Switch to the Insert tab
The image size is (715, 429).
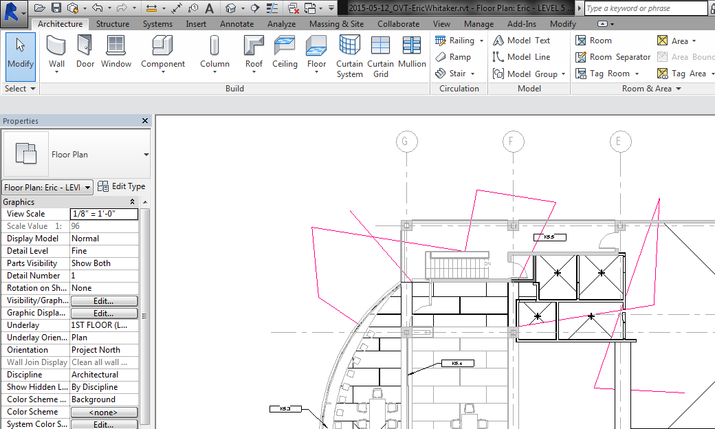(196, 23)
